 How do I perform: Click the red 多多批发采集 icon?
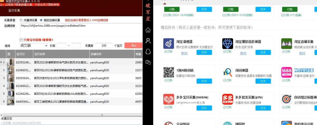[228, 99]
